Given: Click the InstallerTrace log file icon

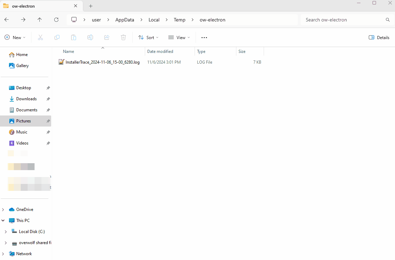Looking at the screenshot, I should click(61, 62).
